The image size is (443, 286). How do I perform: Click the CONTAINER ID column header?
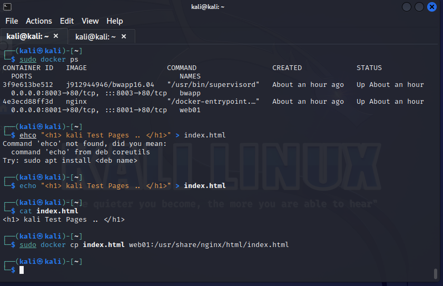[x=28, y=68]
